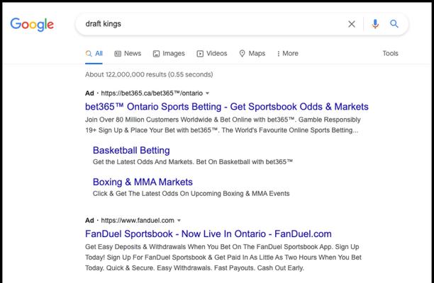Screen dimensions: 434x283
Task: Open the Basketball Betting sitelink
Action: pyautogui.click(x=131, y=150)
